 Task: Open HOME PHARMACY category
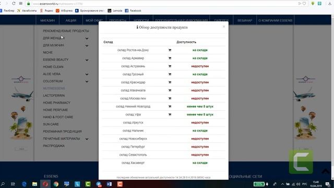(x=57, y=103)
